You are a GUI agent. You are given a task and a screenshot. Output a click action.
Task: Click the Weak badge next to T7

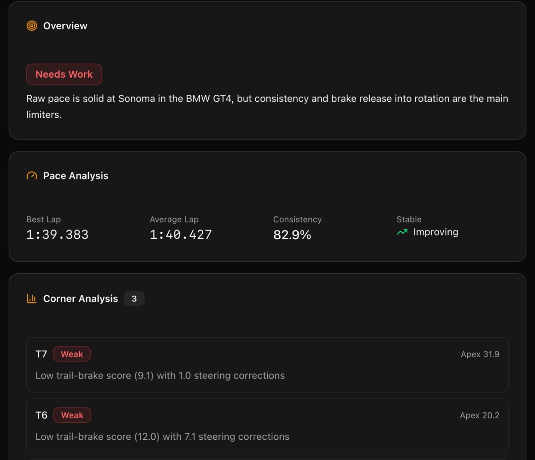pos(72,354)
